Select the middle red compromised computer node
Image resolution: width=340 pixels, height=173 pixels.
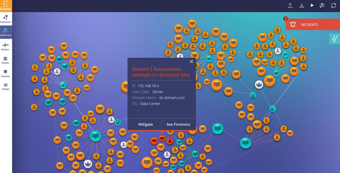(x=162, y=138)
